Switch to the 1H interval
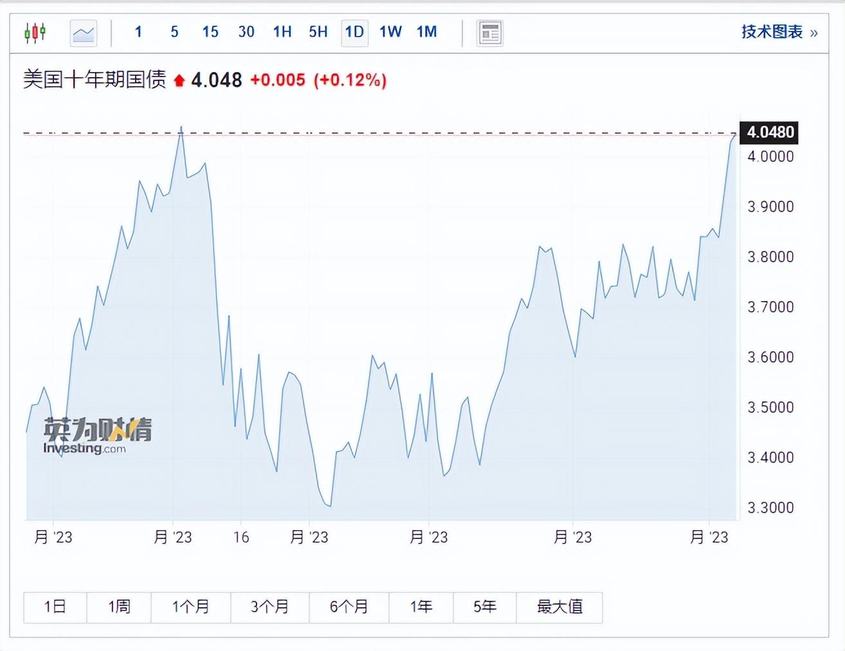Viewport: 845px width, 651px height. (282, 32)
